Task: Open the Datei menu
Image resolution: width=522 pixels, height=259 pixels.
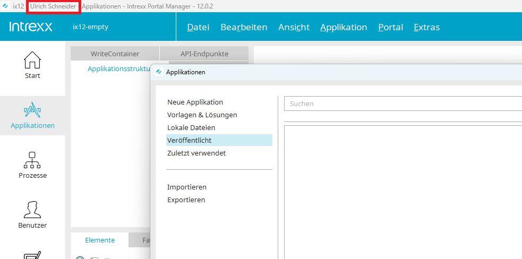Action: click(198, 27)
